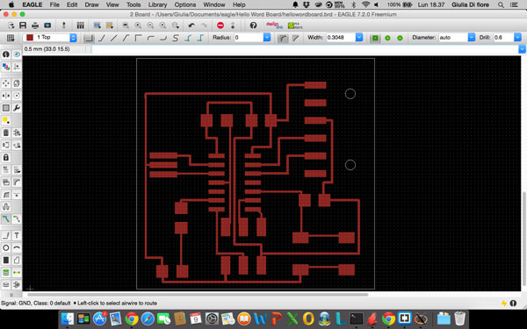This screenshot has height=329, width=527.
Task: Open the File menu
Action: pyautogui.click(x=54, y=4)
